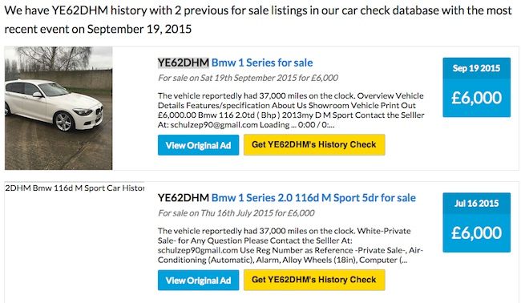Click the schulzep90@gmail.com email in first description

pyautogui.click(x=214, y=125)
